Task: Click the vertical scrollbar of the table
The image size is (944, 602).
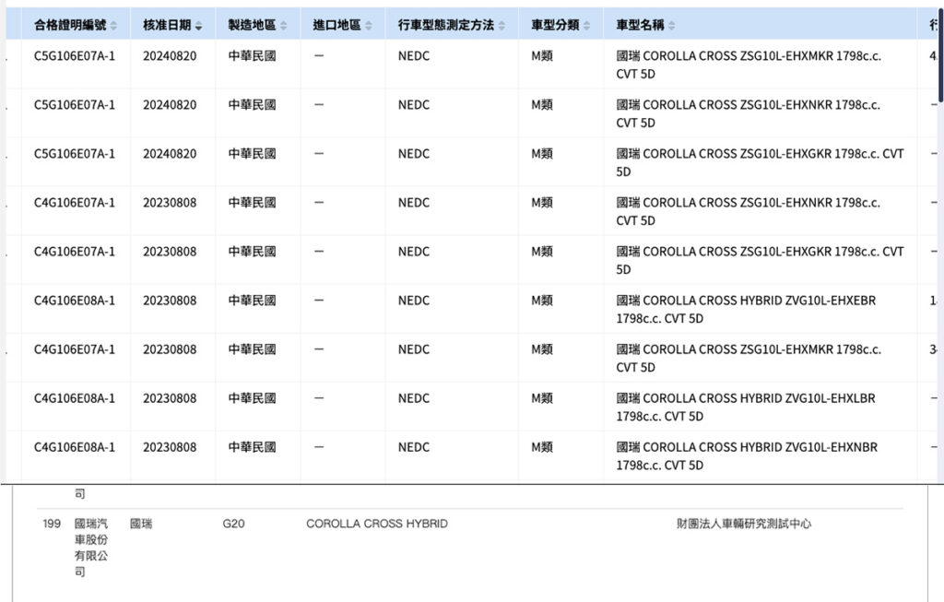Action: click(x=940, y=55)
